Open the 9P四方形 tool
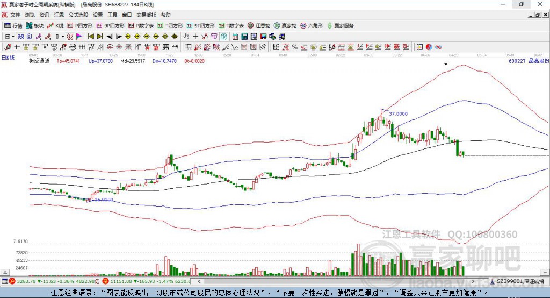Image resolution: width=550 pixels, height=298 pixels. click(111, 26)
